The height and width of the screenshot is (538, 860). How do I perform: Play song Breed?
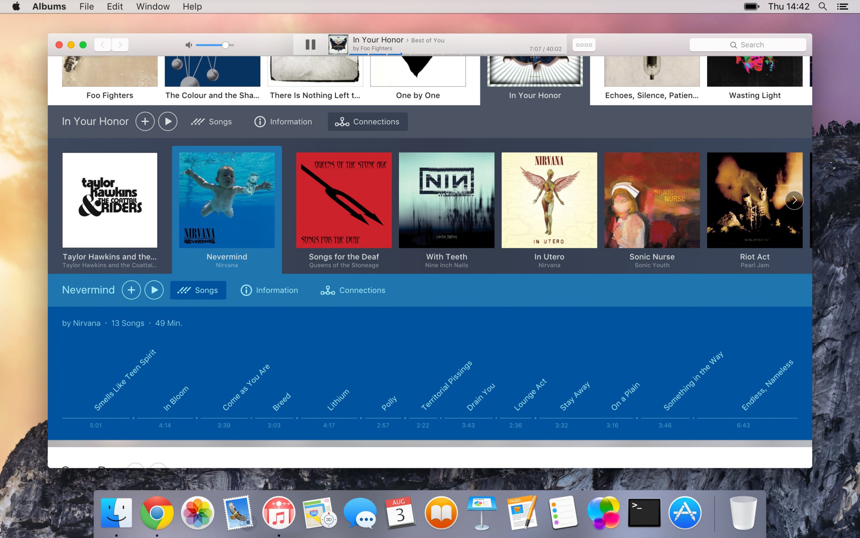point(281,402)
